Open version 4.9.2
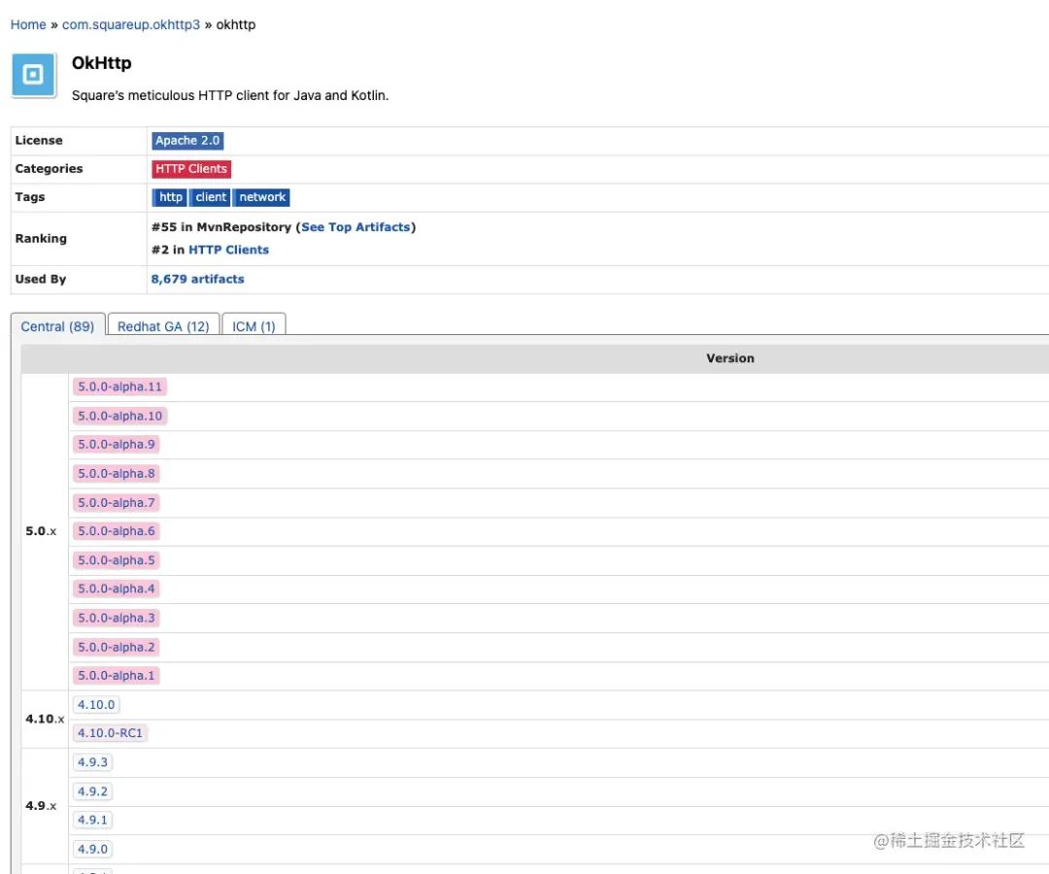 [x=92, y=791]
